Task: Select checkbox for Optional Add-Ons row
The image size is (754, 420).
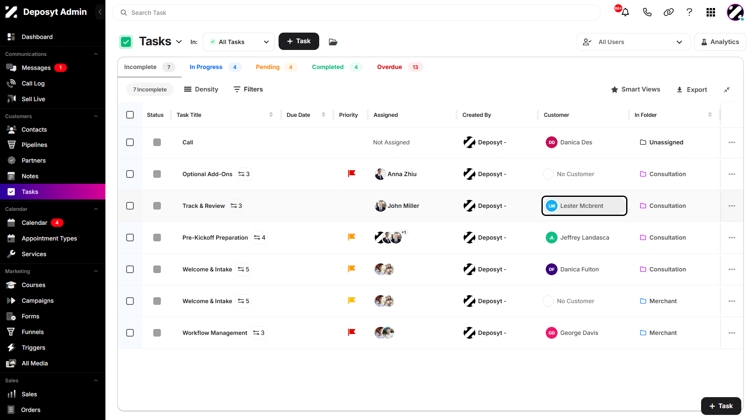Action: [130, 174]
